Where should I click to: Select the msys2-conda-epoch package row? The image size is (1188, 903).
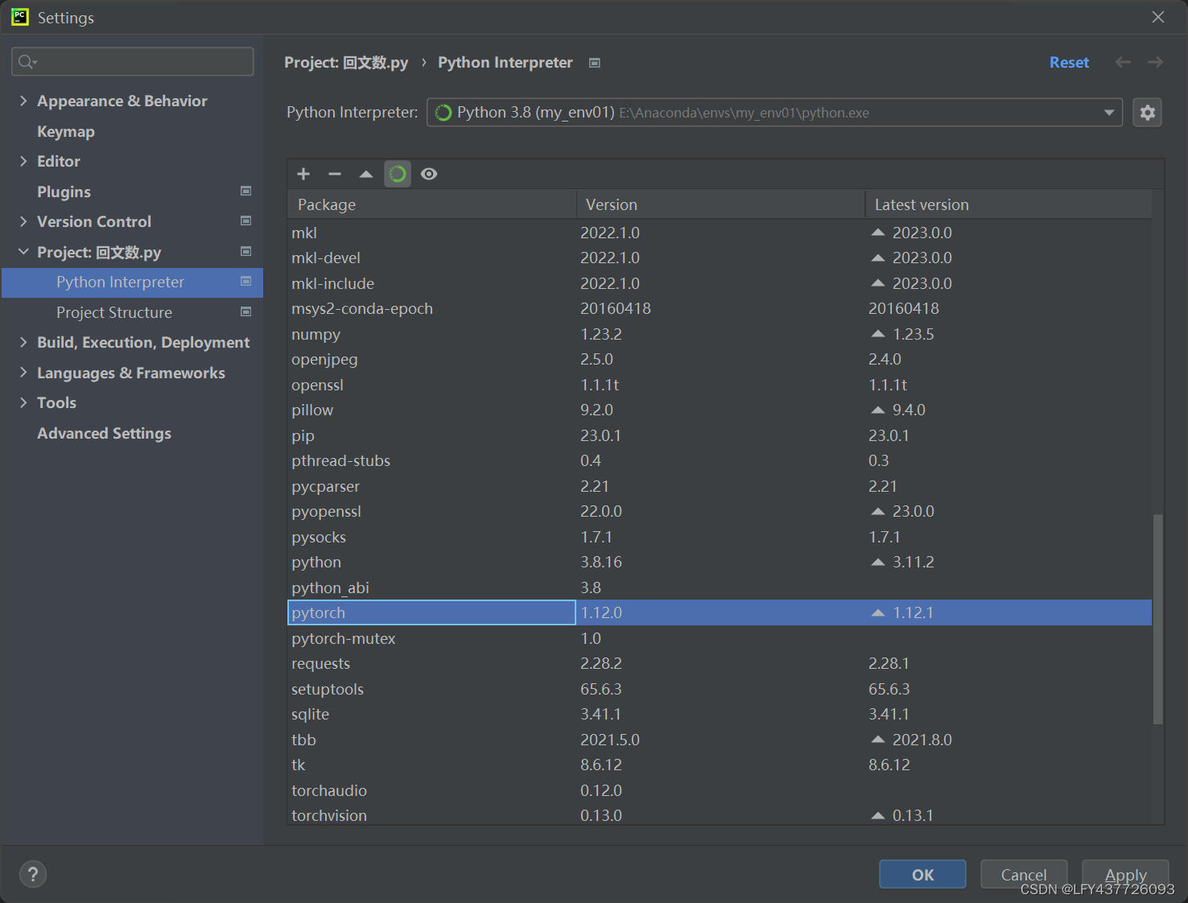click(x=720, y=308)
